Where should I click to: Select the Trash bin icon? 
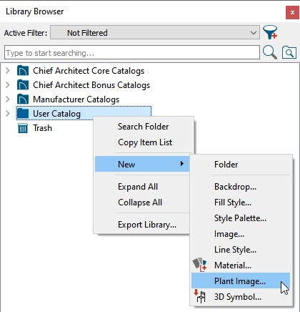(23, 128)
